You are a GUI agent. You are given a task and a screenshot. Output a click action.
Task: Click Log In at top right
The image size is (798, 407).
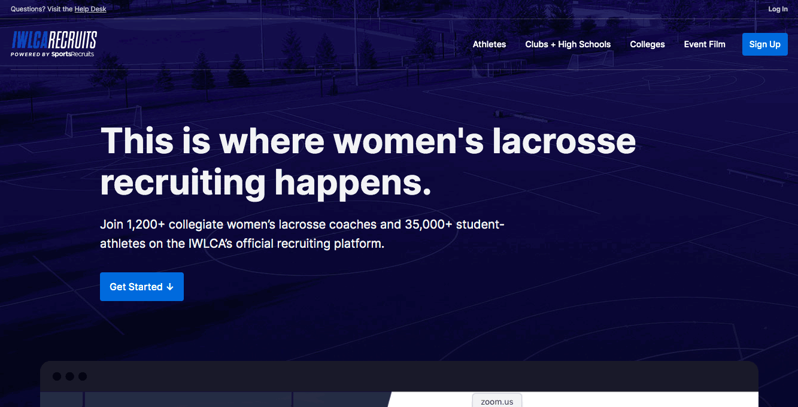[778, 9]
